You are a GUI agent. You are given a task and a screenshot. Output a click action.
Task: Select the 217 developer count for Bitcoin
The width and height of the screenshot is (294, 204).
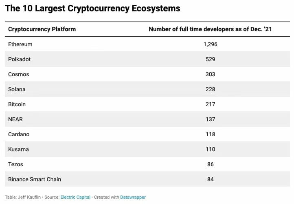pyautogui.click(x=210, y=104)
